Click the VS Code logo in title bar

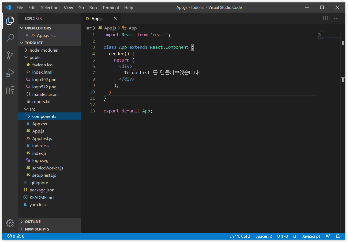tap(8, 7)
